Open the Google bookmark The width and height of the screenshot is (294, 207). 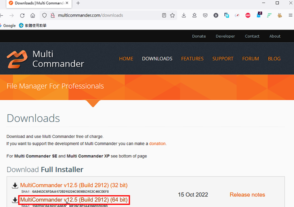8,26
